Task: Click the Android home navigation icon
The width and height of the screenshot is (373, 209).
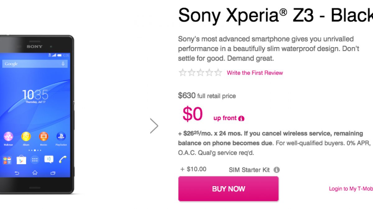Action: click(35, 173)
